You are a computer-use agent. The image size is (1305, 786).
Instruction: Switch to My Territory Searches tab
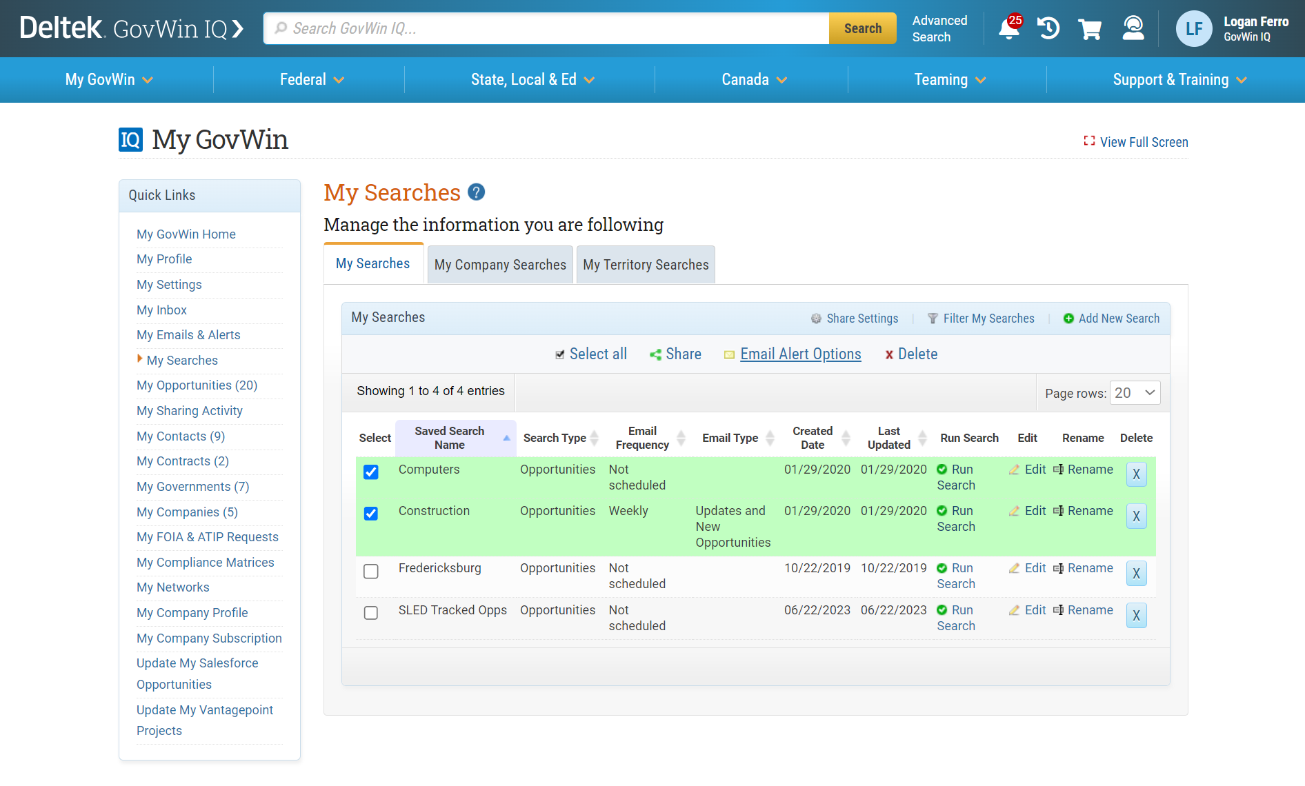tap(646, 265)
